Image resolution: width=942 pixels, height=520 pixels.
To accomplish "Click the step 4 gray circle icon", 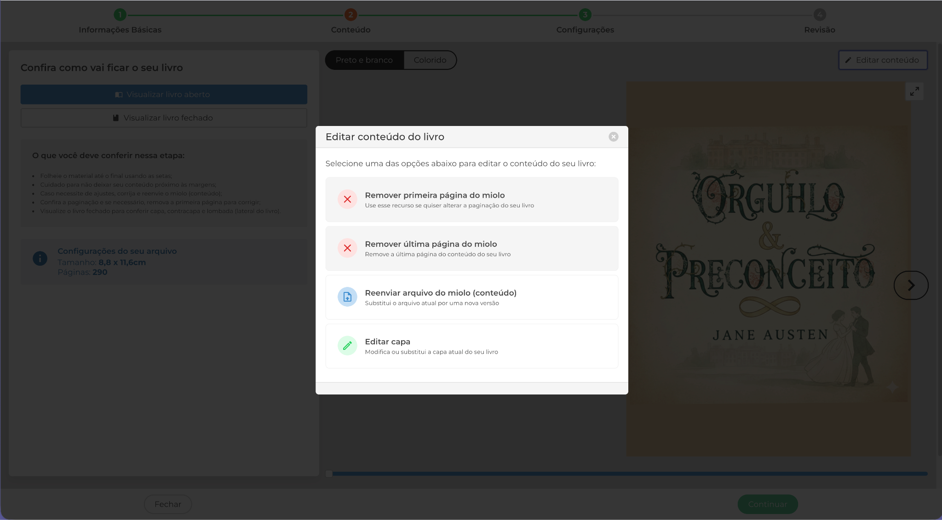I will tap(820, 15).
